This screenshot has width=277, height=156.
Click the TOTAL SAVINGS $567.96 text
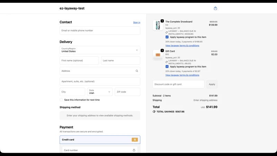point(170,112)
